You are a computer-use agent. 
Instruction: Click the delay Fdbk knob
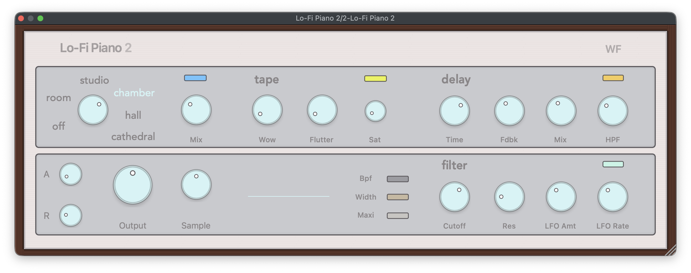tap(510, 111)
